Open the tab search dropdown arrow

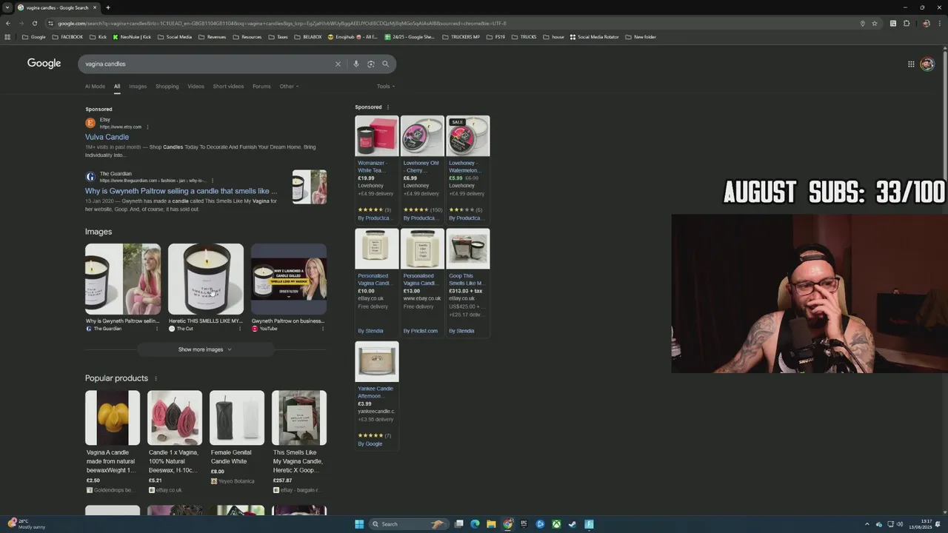click(7, 7)
